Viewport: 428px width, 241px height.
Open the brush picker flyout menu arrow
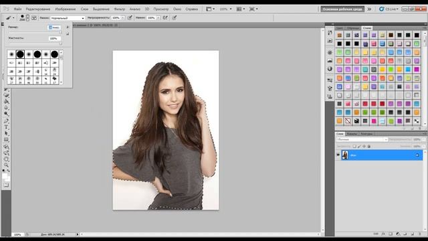pos(68,27)
